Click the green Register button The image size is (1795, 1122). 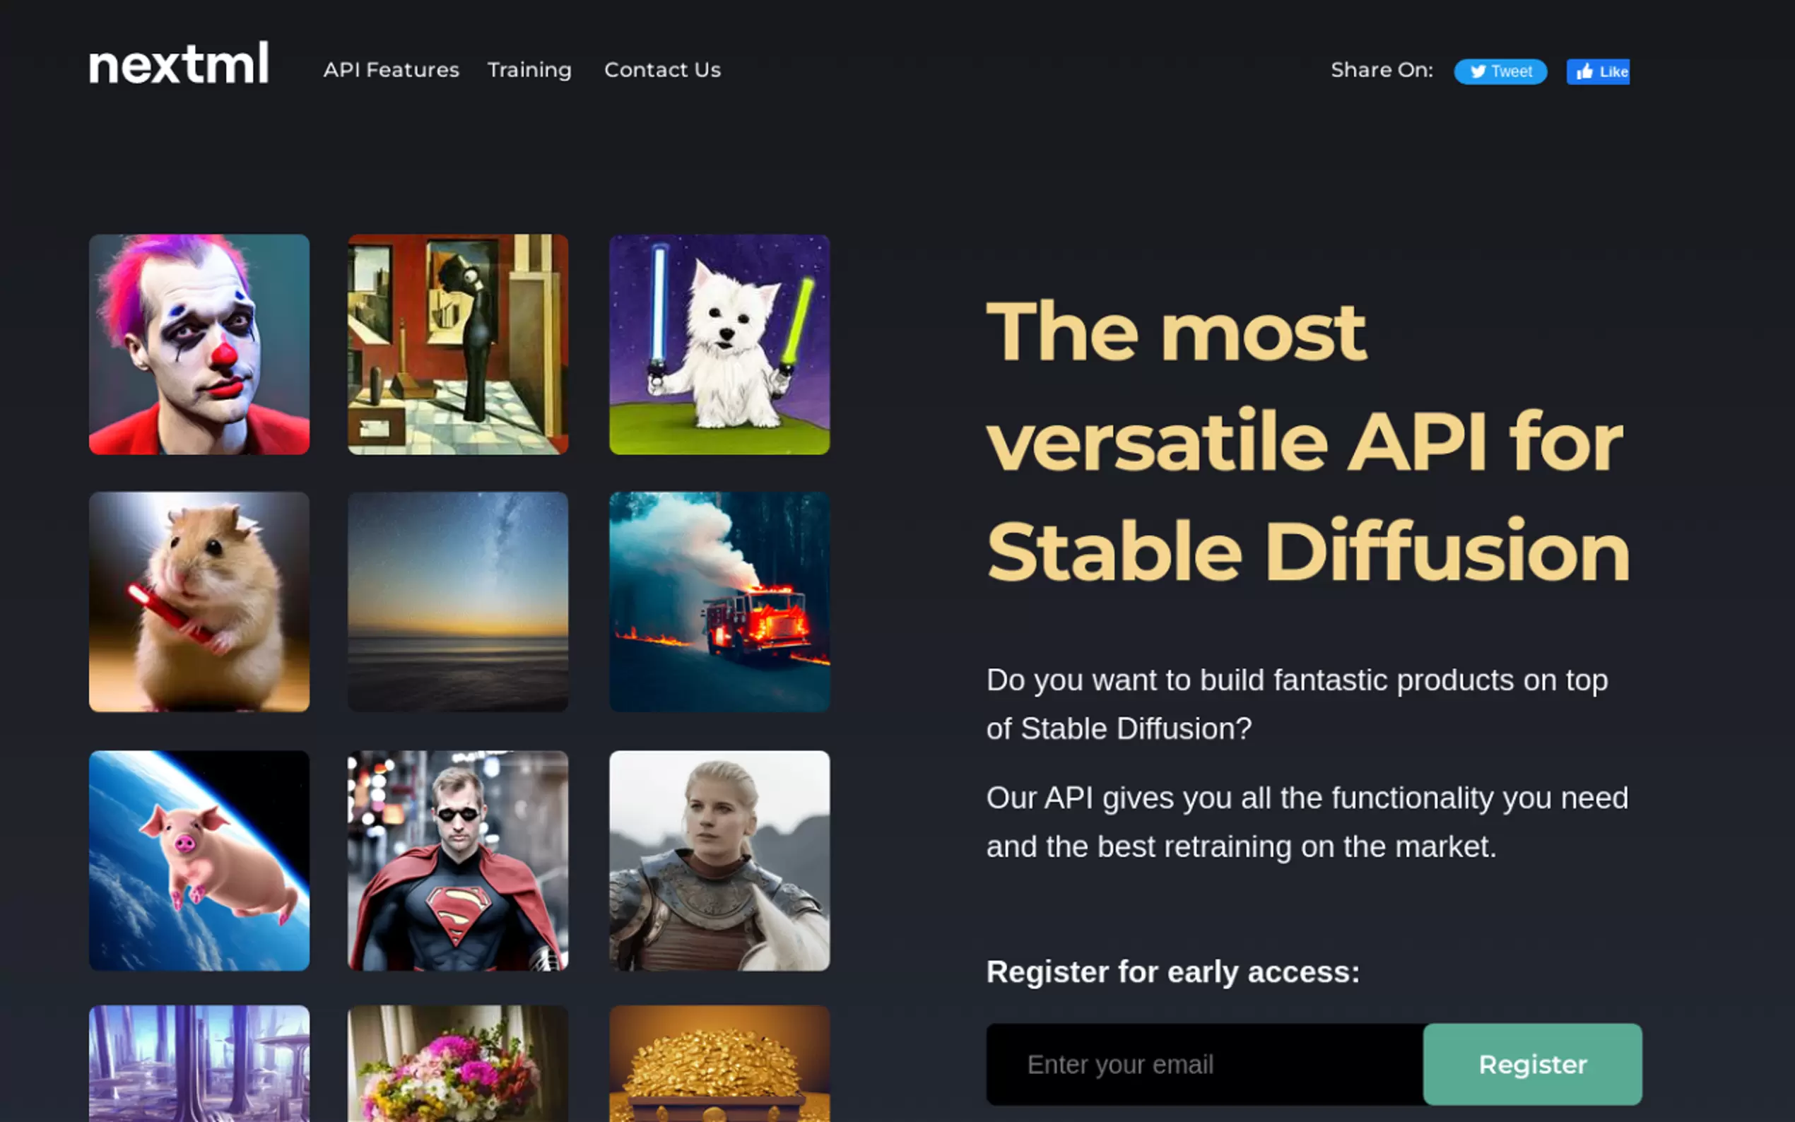(x=1532, y=1064)
